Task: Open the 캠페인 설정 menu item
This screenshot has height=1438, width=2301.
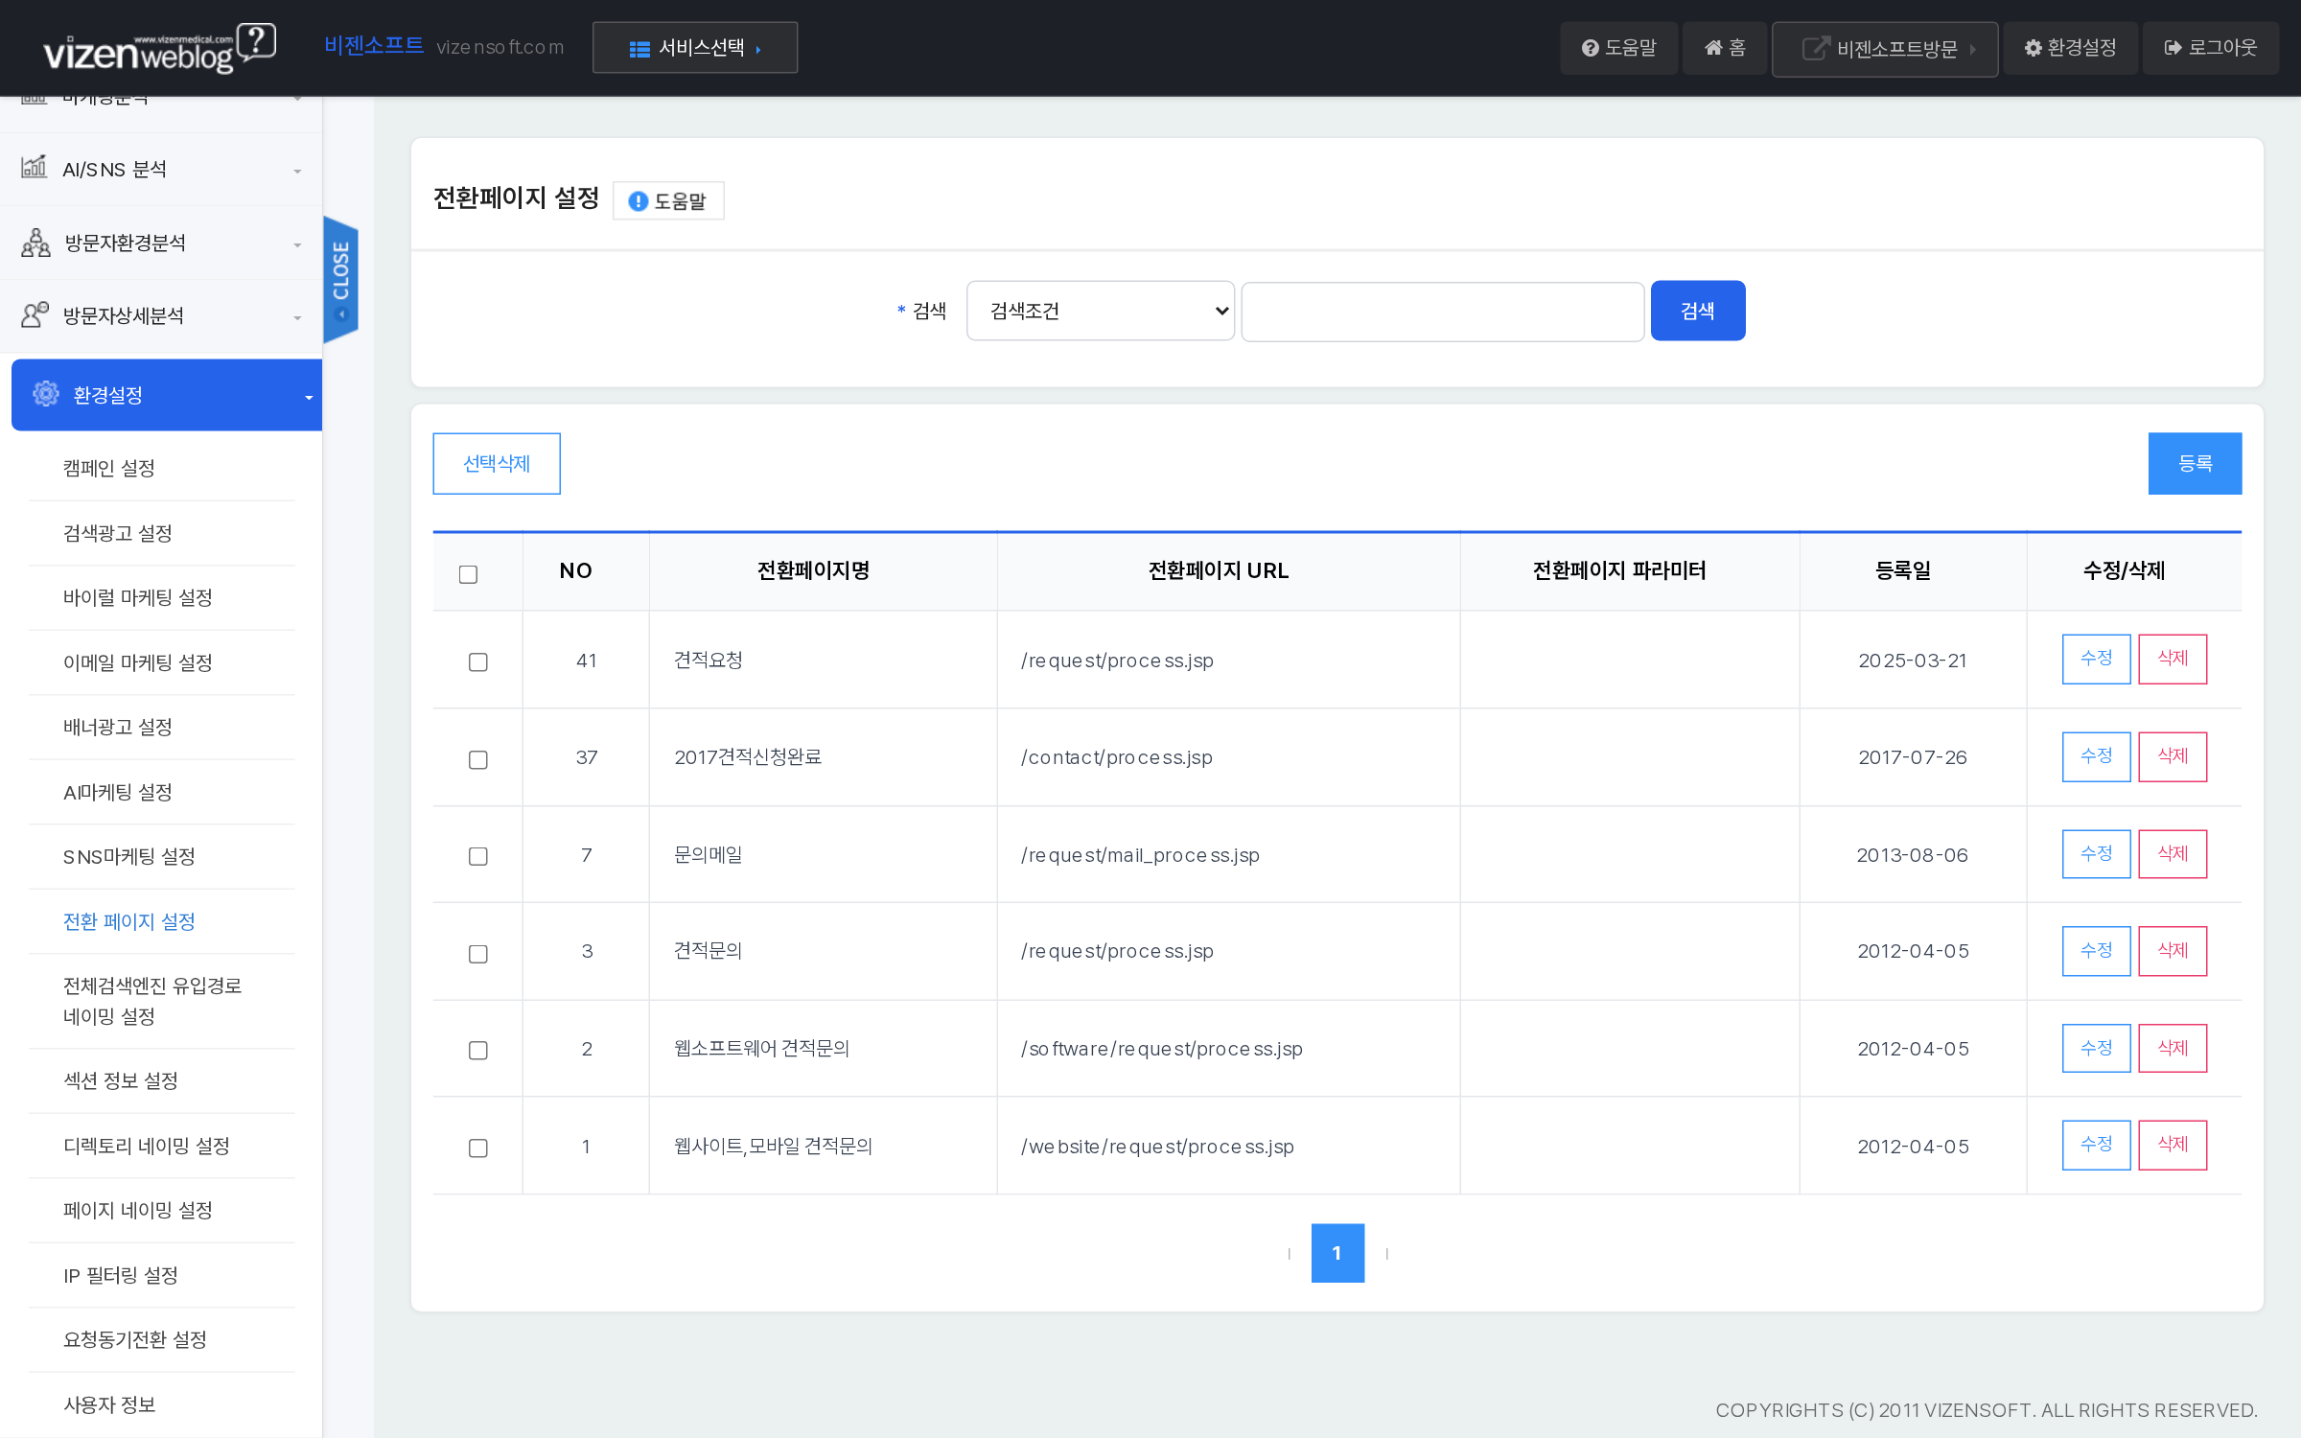Action: point(108,468)
